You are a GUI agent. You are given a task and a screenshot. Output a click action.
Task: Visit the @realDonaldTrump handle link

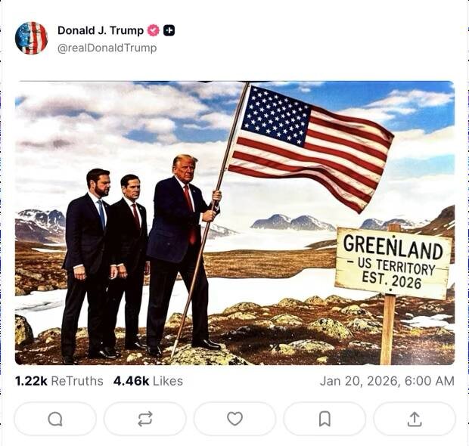tap(107, 48)
